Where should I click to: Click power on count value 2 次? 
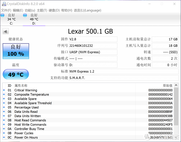click(x=165, y=58)
